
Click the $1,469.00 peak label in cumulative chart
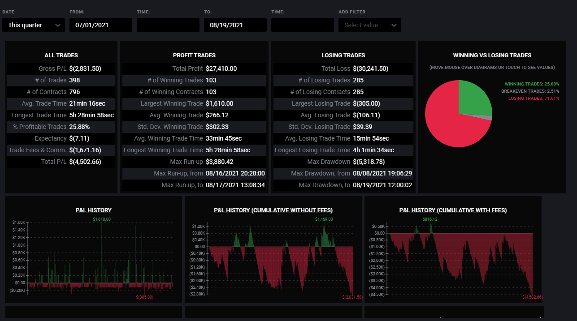(324, 219)
